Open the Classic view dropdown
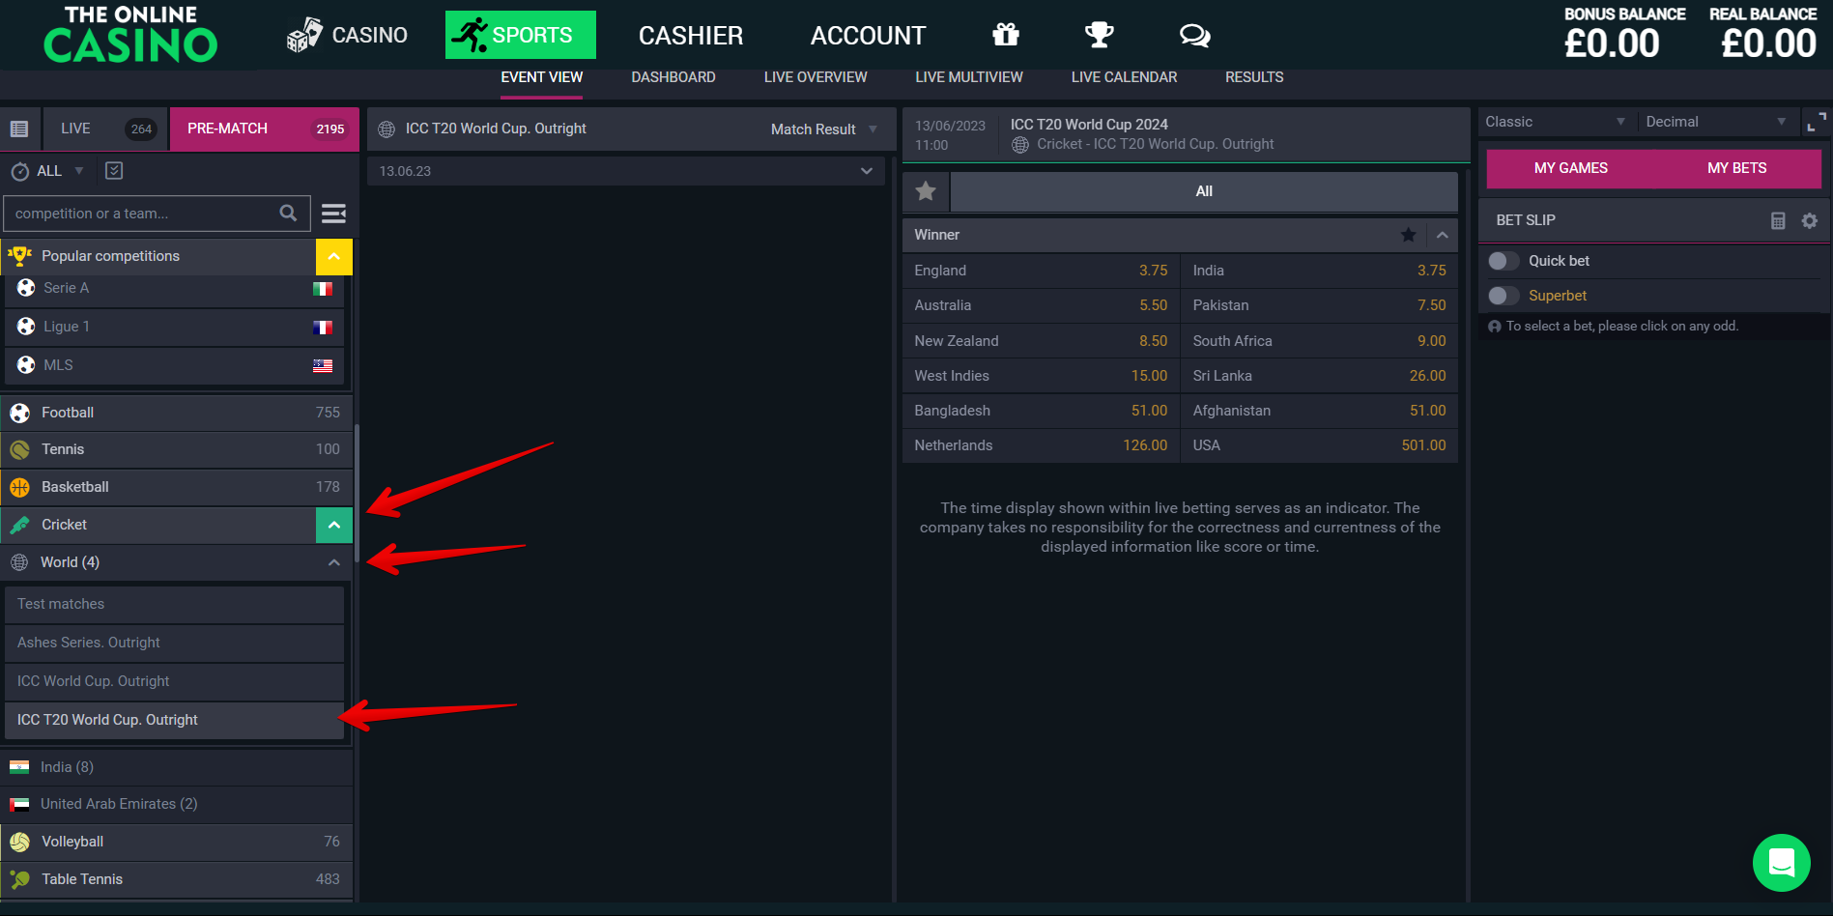 click(x=1556, y=122)
